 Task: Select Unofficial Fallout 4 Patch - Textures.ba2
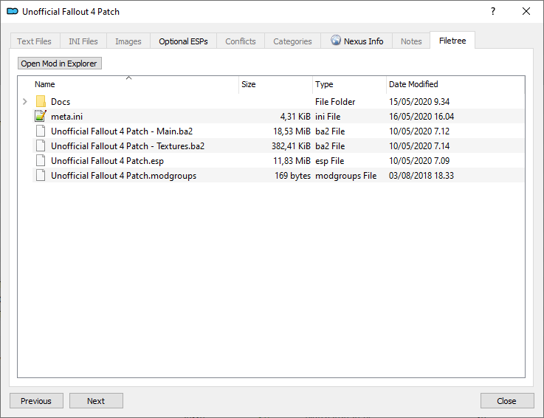pyautogui.click(x=128, y=146)
